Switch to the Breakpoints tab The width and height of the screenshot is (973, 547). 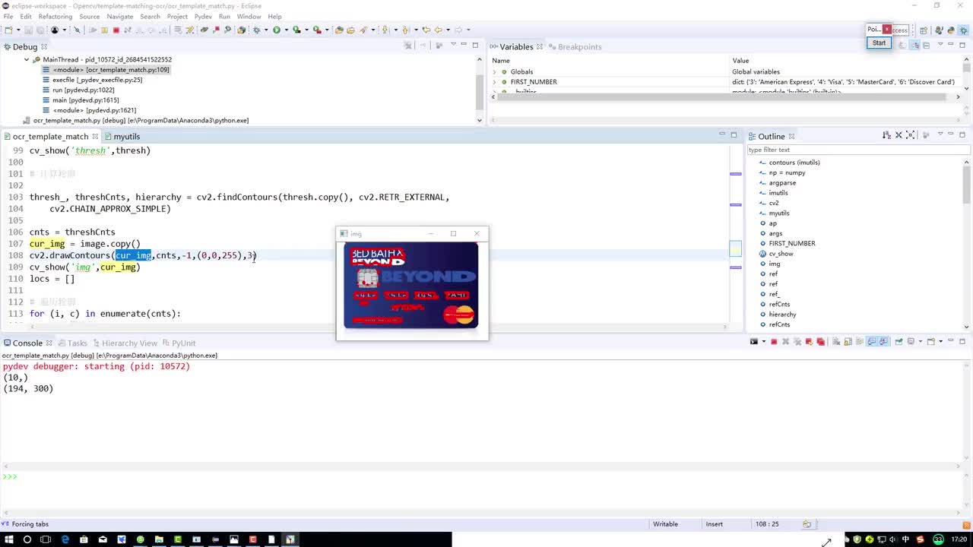tap(579, 46)
